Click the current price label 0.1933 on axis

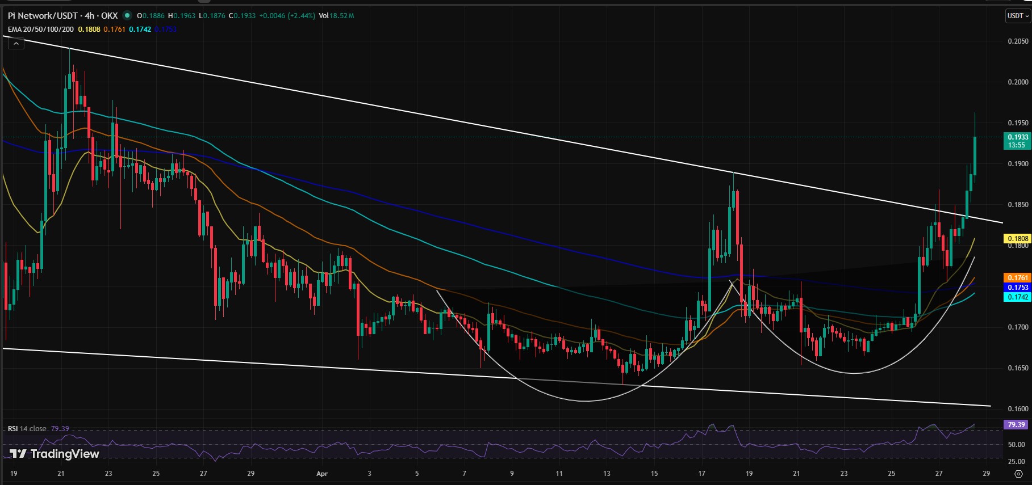click(x=1017, y=137)
